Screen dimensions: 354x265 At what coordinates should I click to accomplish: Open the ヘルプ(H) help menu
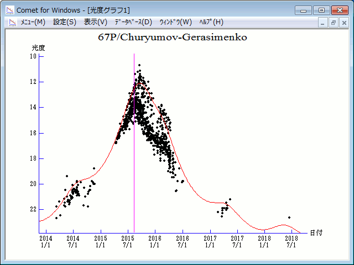point(211,22)
